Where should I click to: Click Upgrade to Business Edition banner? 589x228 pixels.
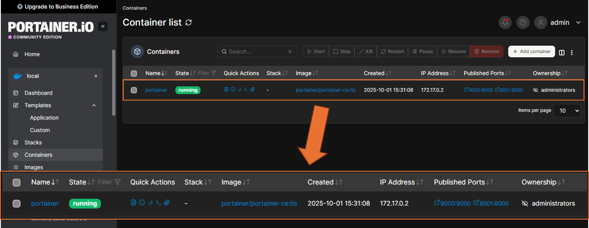tap(58, 7)
